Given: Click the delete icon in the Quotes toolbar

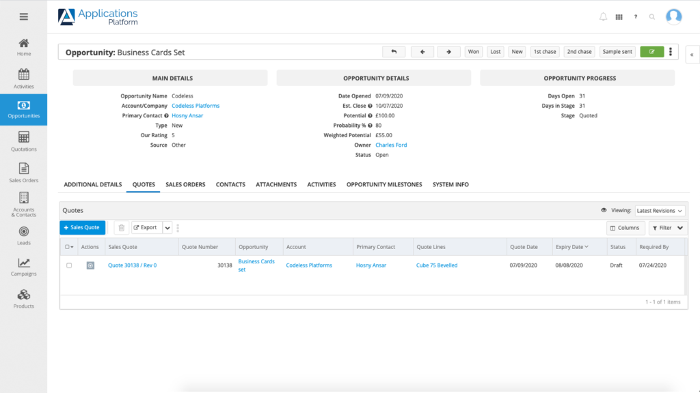Looking at the screenshot, I should (122, 227).
